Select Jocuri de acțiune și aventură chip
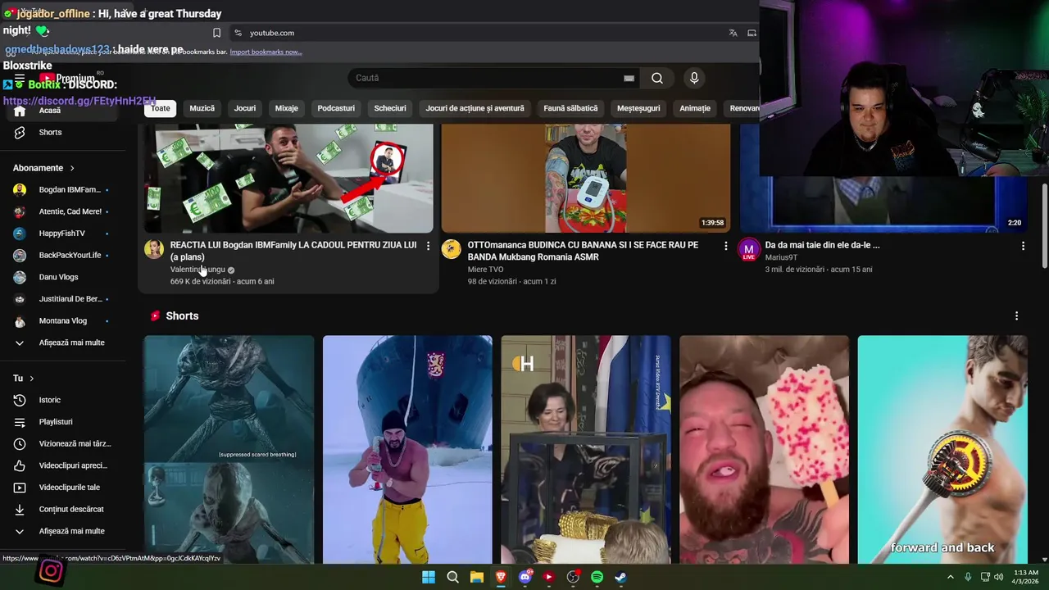This screenshot has width=1049, height=590. [475, 108]
